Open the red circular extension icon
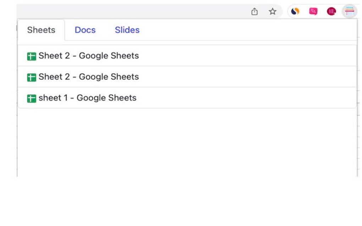The image size is (362, 226). tap(331, 11)
